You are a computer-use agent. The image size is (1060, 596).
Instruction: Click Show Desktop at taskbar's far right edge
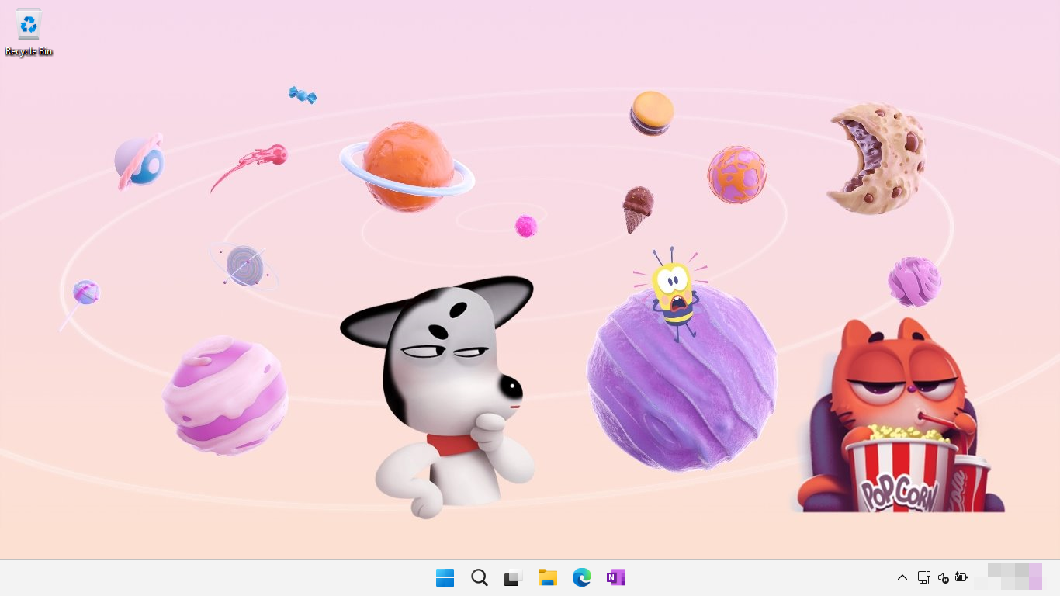(x=1058, y=577)
